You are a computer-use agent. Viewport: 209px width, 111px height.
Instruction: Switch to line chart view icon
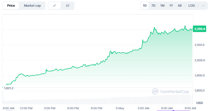click(55, 6)
